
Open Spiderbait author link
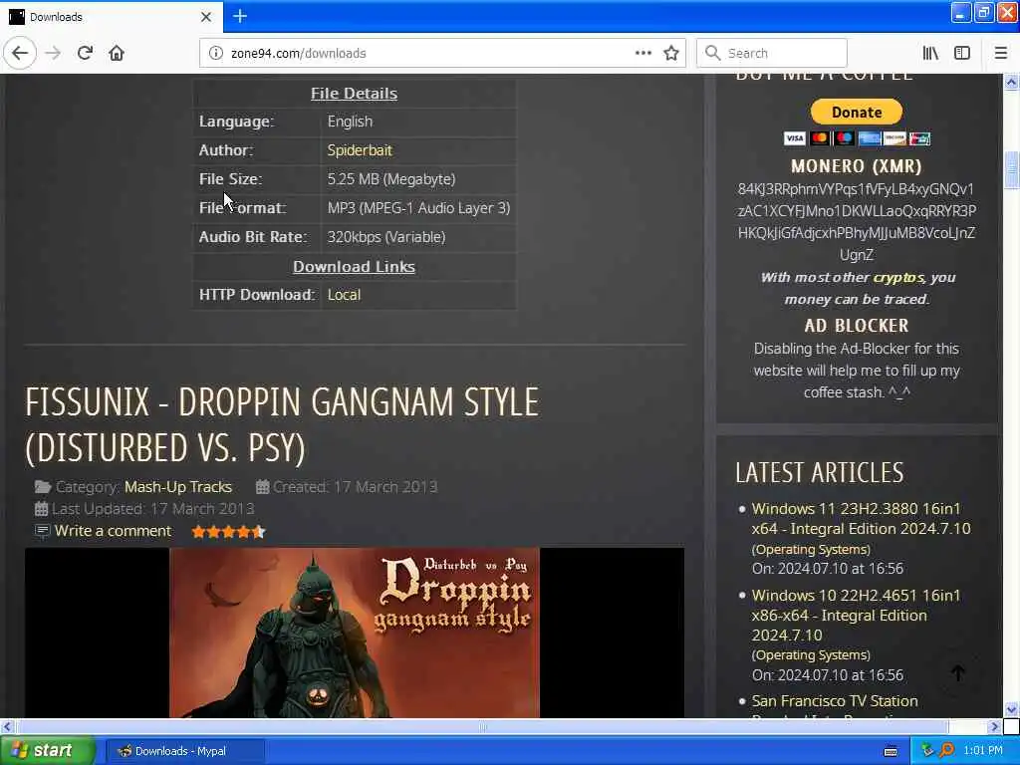[x=360, y=150]
